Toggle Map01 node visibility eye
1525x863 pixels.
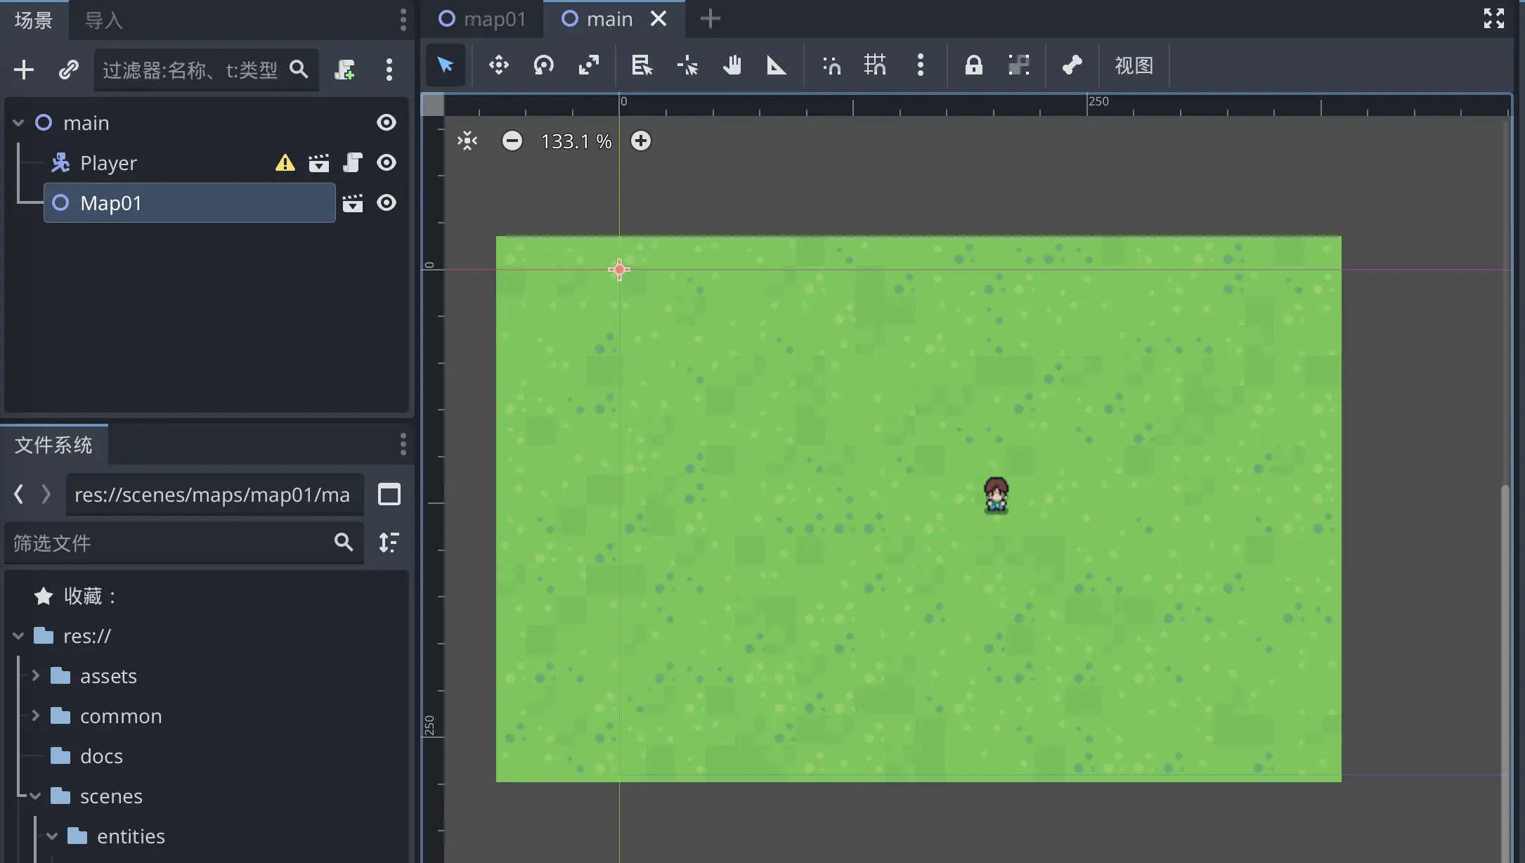pos(387,203)
